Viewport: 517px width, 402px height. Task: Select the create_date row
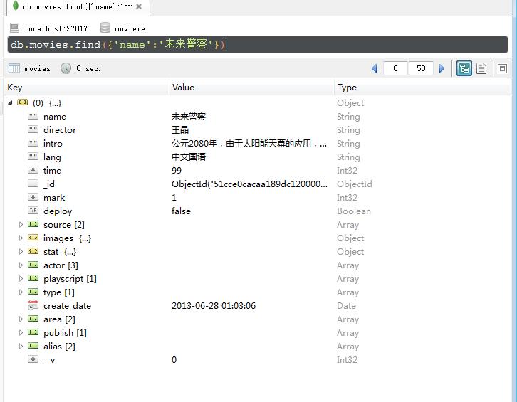pyautogui.click(x=67, y=306)
